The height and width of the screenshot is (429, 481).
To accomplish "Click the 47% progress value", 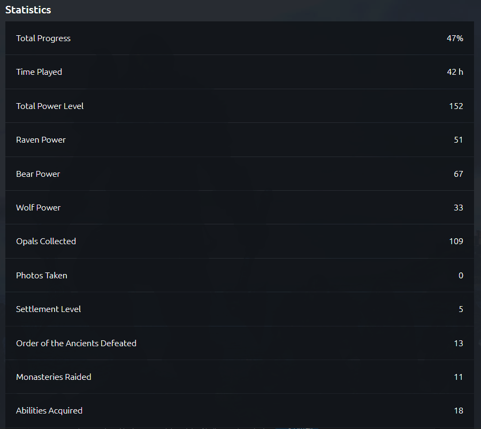I will point(455,38).
